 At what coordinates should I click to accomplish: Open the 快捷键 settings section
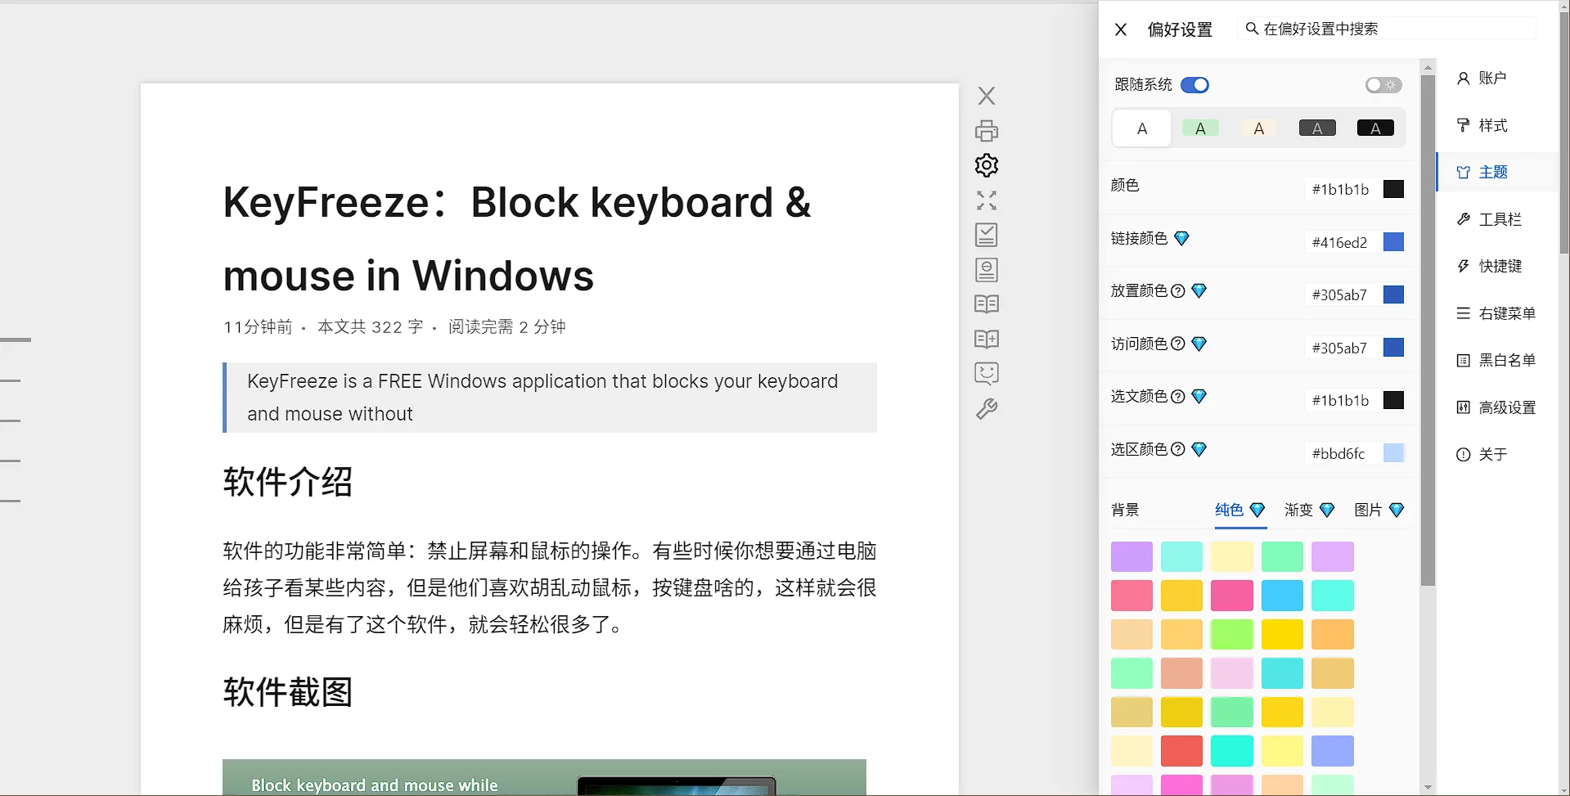pyautogui.click(x=1499, y=267)
